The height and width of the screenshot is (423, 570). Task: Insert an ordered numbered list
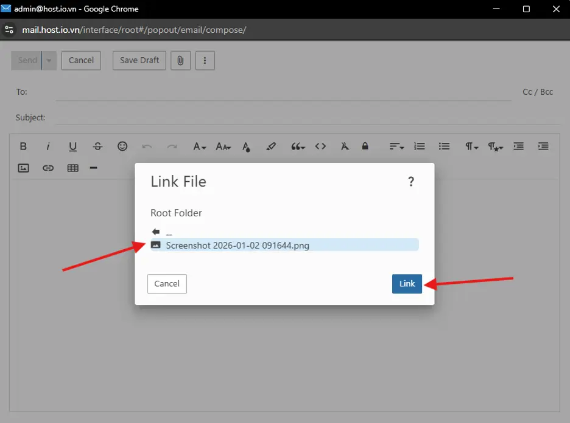tap(420, 146)
